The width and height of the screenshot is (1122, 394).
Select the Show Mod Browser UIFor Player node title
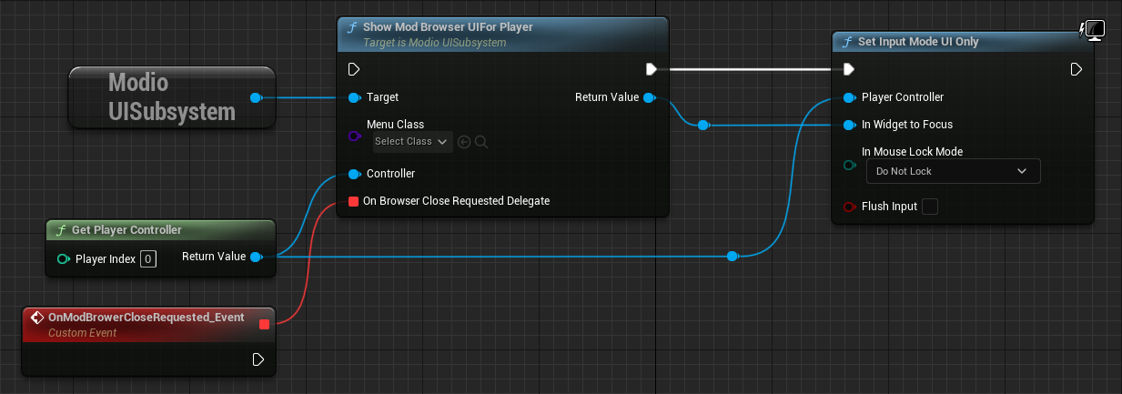(448, 27)
